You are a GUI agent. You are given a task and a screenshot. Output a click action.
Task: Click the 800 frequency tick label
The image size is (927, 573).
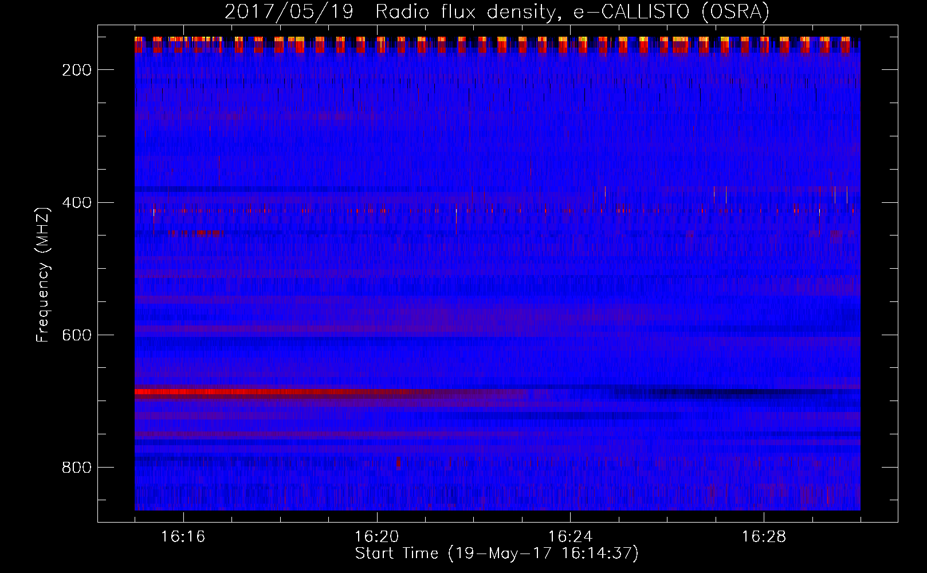pyautogui.click(x=76, y=468)
